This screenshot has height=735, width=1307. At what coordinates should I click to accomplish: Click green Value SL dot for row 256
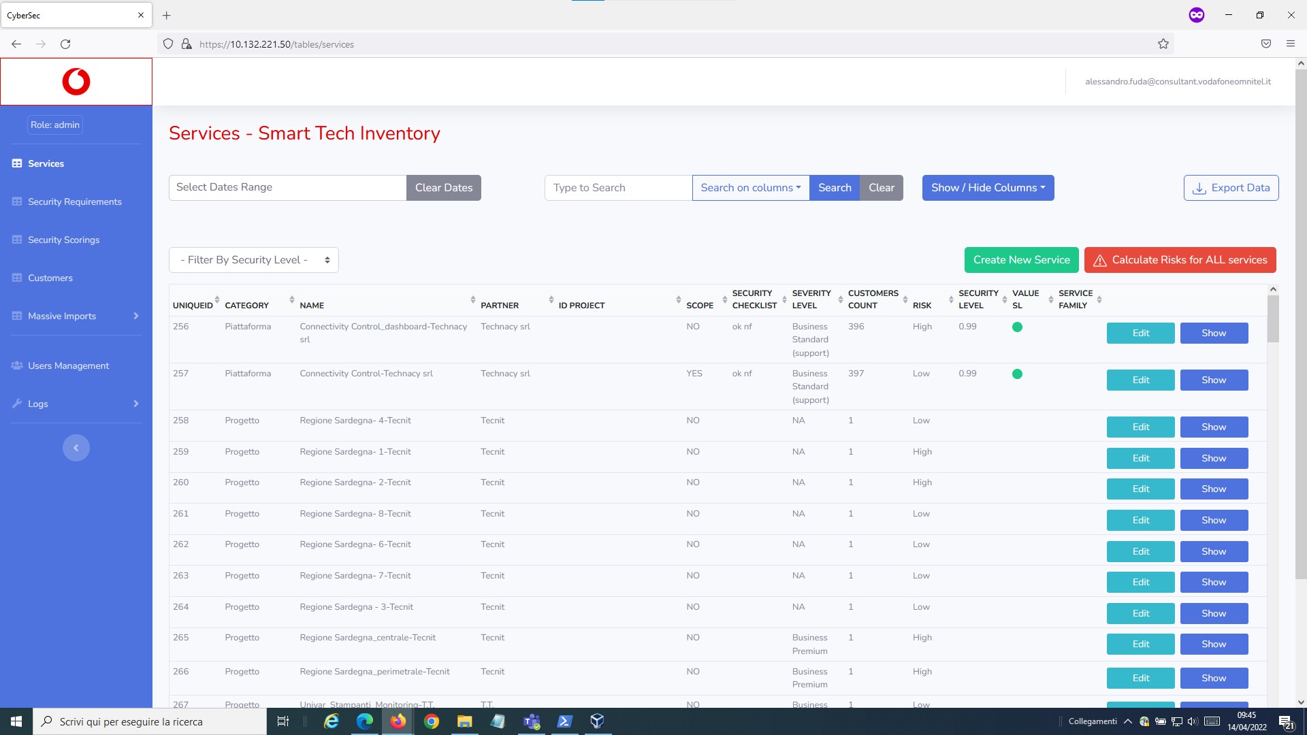pyautogui.click(x=1017, y=327)
